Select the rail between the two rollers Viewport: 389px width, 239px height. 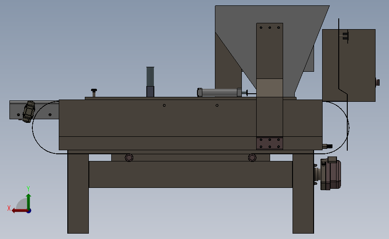click(x=191, y=157)
